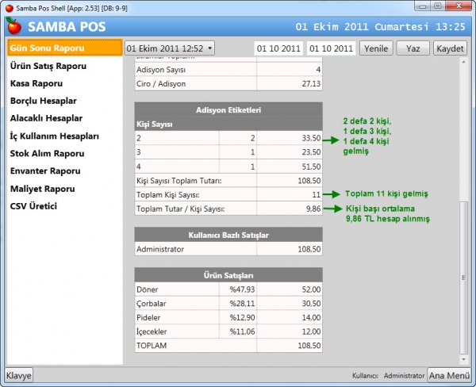The image size is (476, 387).
Task: Click Toplam Tutar / Kişi Sayısı value 9,86
Action: (313, 209)
